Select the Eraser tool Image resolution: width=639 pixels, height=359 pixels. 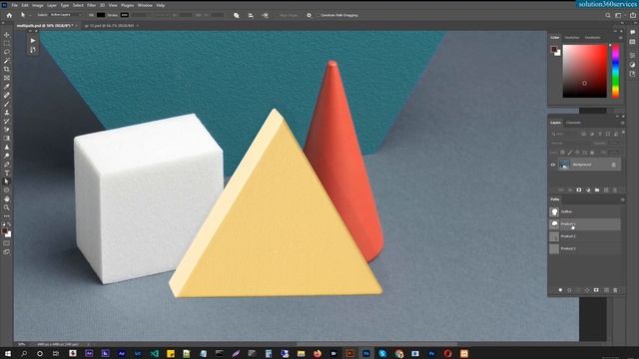point(7,130)
